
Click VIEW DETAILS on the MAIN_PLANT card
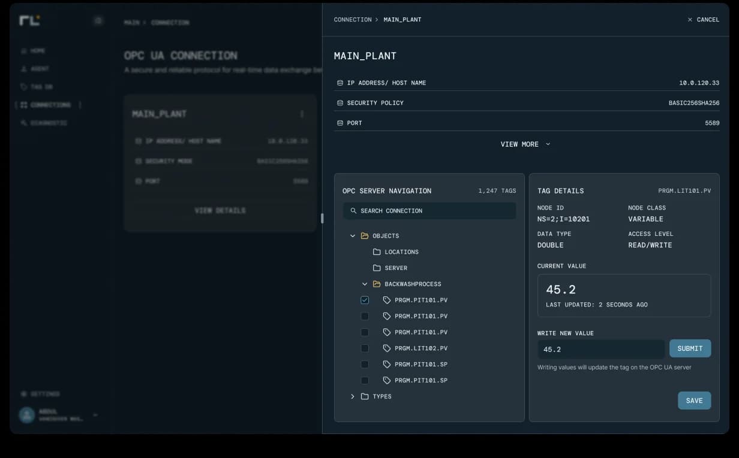(x=220, y=211)
